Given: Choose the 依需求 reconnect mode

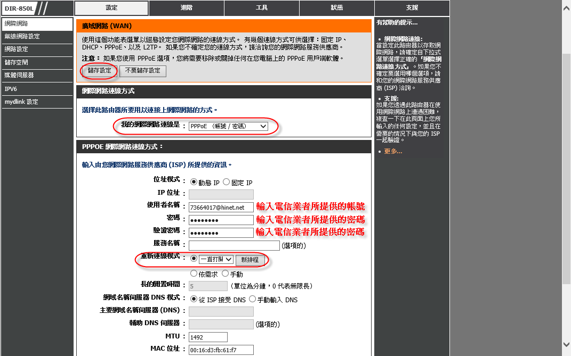Looking at the screenshot, I should click(x=194, y=274).
